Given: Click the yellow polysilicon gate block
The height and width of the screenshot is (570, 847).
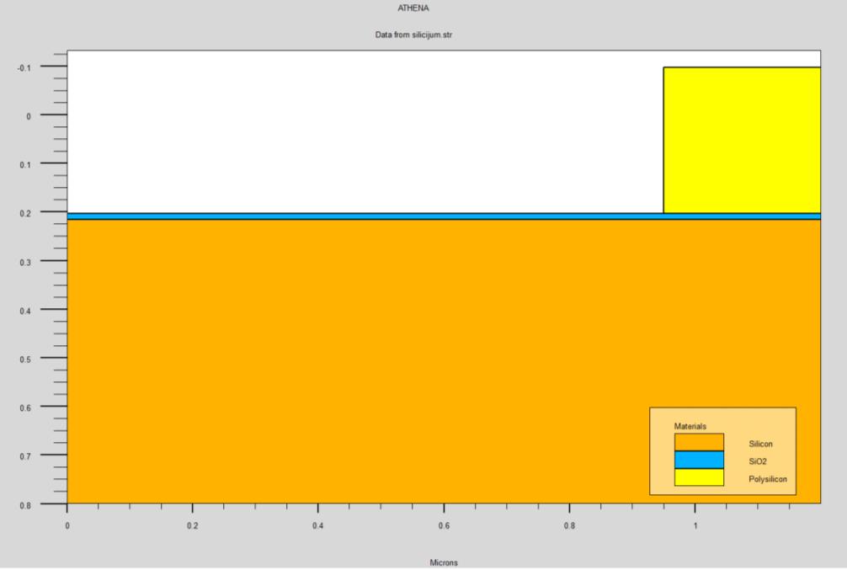Looking at the screenshot, I should pyautogui.click(x=742, y=140).
